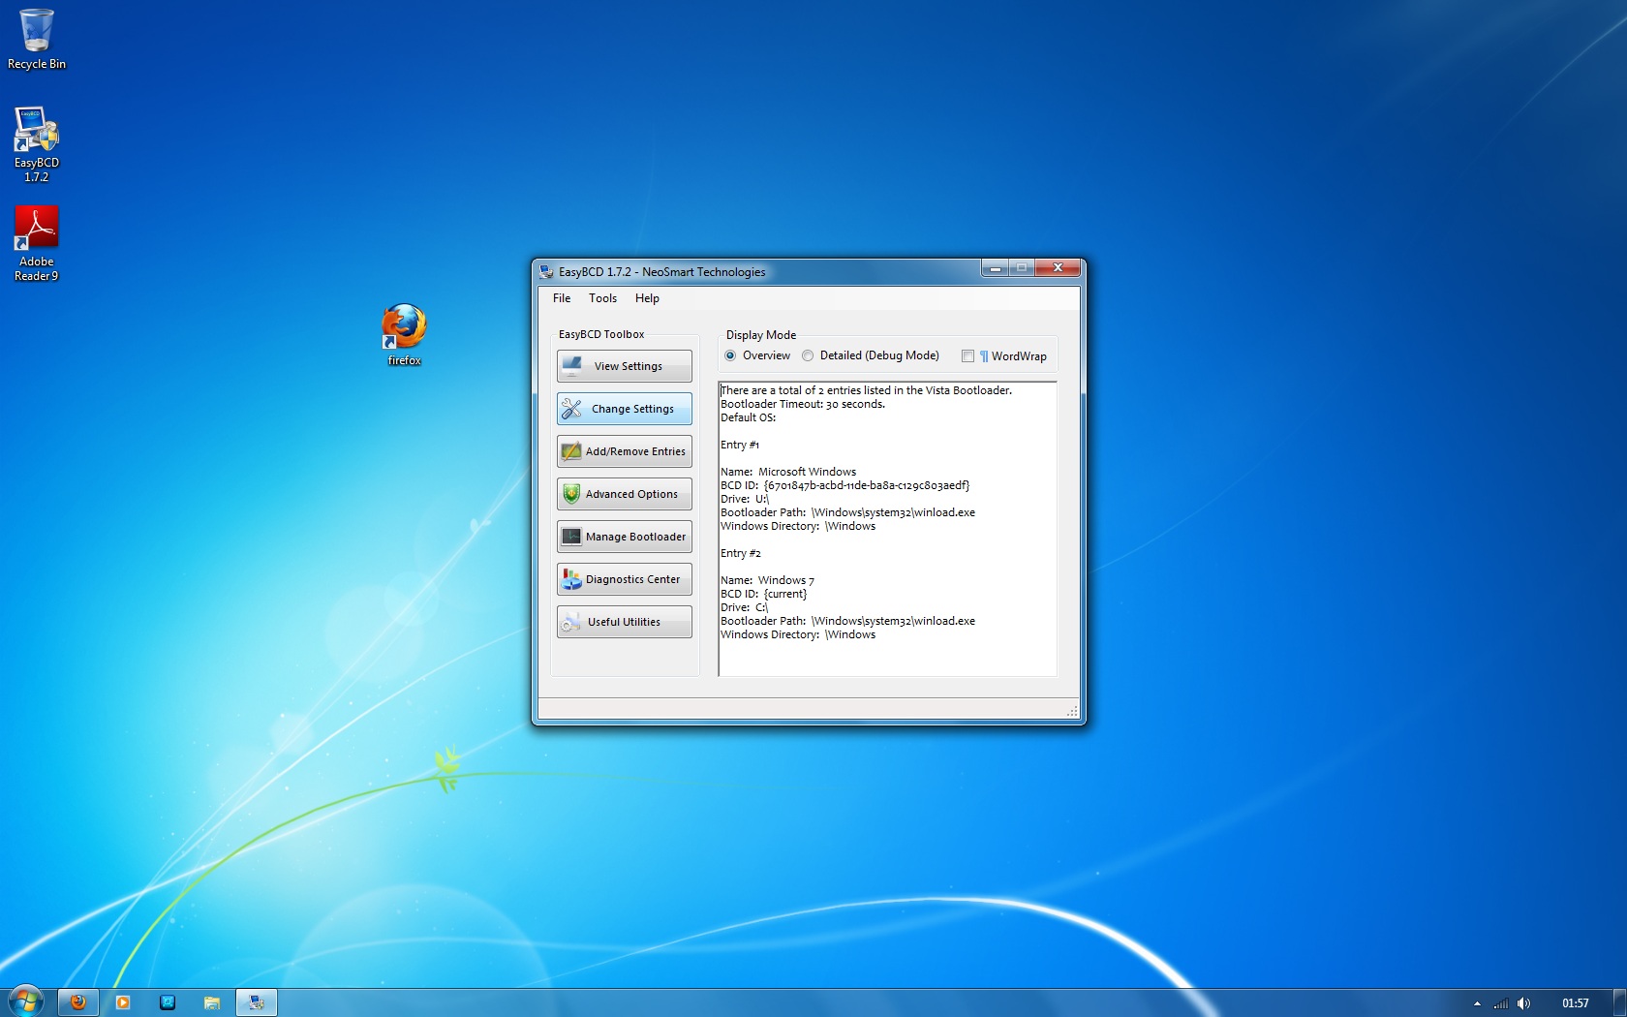This screenshot has height=1017, width=1627.
Task: Click the first line about total entries
Action: (x=867, y=390)
